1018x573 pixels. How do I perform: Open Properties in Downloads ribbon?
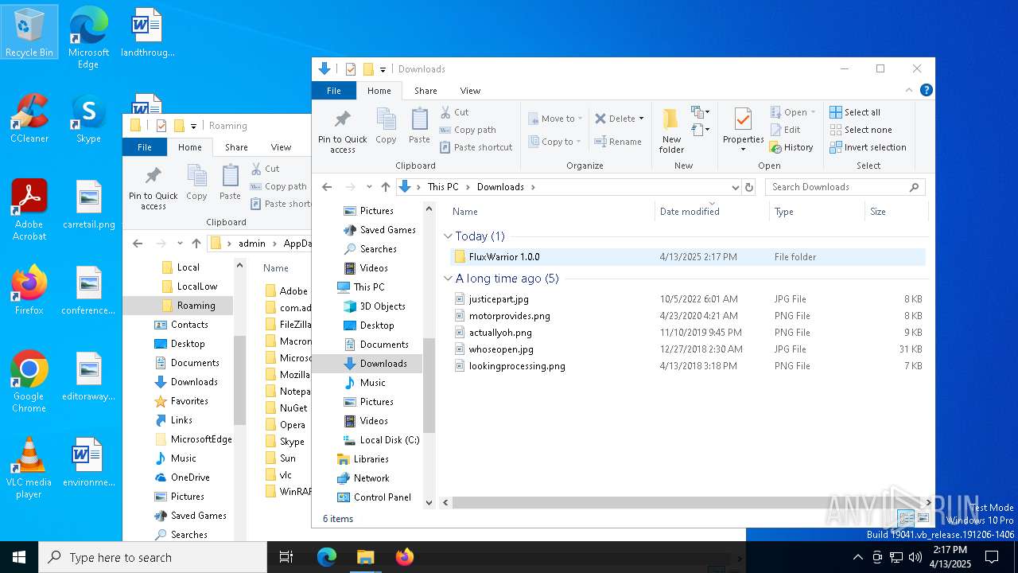743,131
